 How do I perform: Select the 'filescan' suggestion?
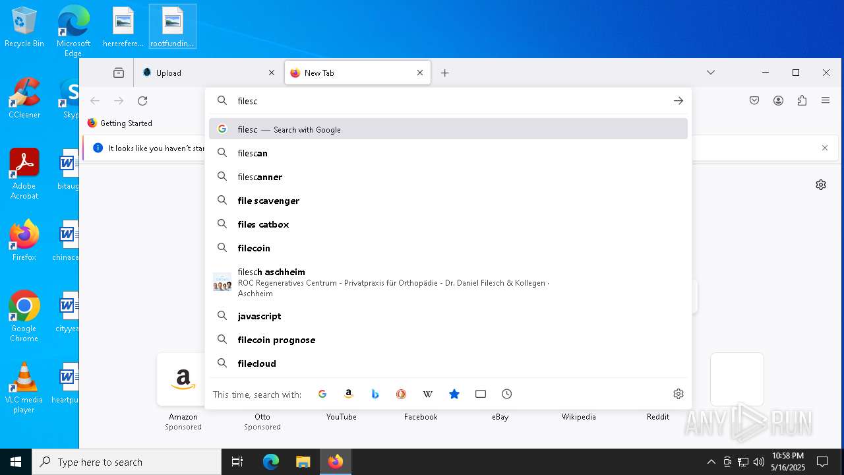click(x=448, y=153)
